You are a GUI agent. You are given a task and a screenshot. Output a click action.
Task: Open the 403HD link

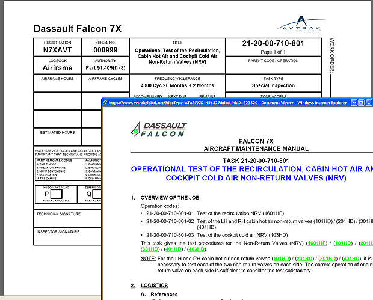click(197, 249)
